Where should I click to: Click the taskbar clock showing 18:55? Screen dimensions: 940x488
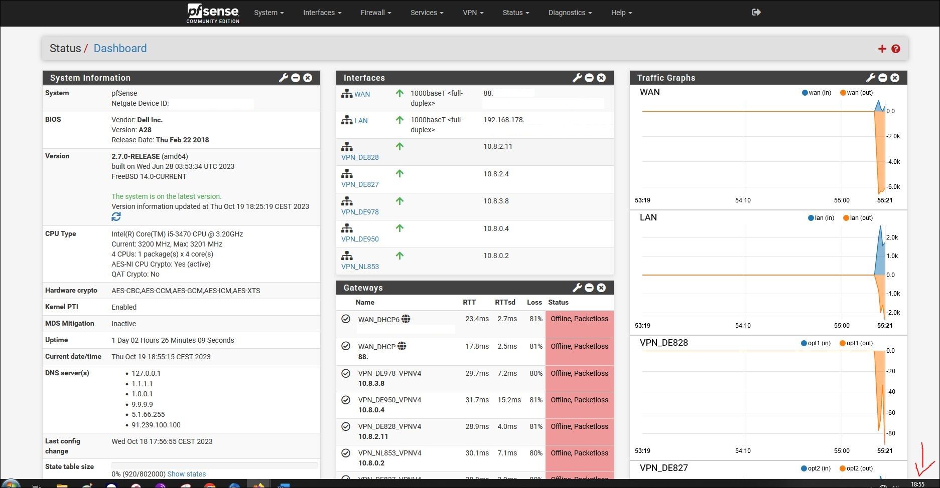pos(917,484)
